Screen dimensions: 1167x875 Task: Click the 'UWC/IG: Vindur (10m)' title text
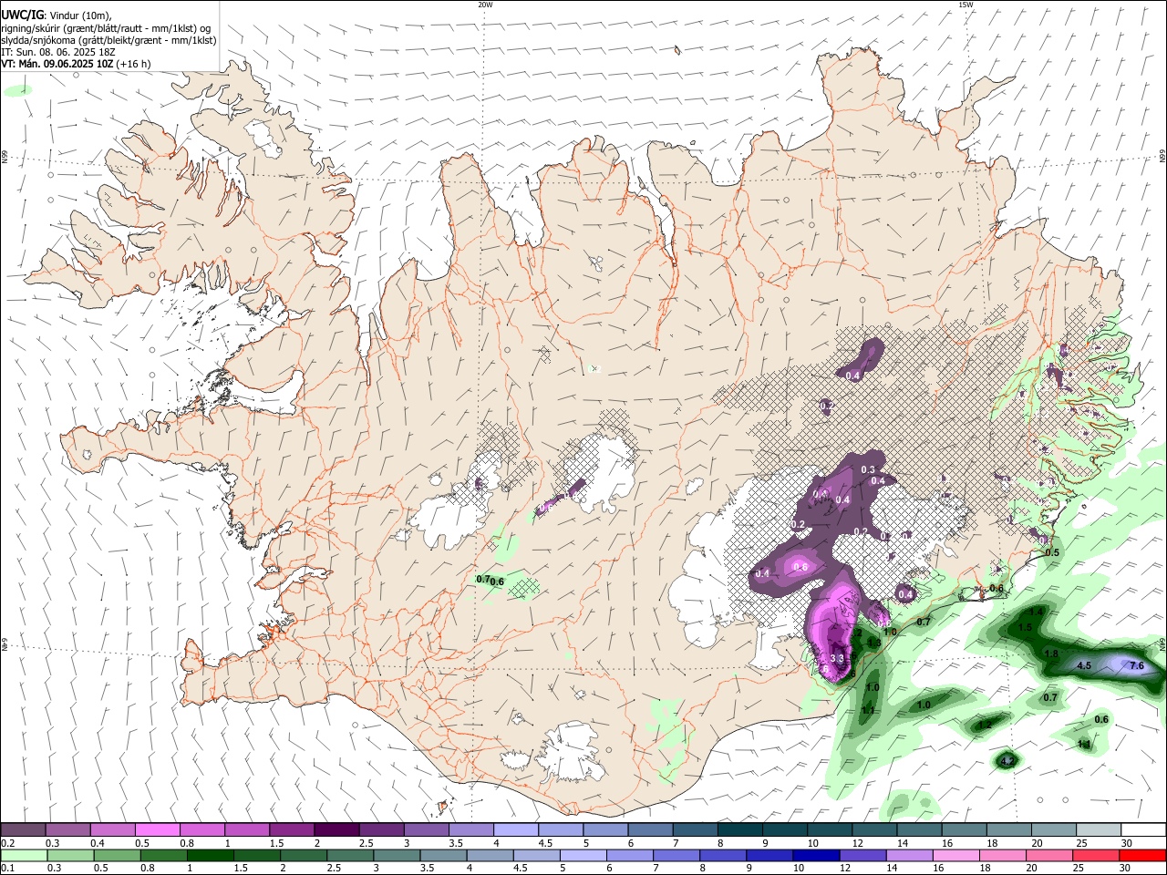tap(57, 15)
